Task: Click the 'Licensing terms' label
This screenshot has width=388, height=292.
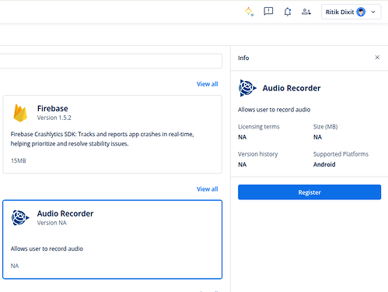Action: tap(259, 127)
